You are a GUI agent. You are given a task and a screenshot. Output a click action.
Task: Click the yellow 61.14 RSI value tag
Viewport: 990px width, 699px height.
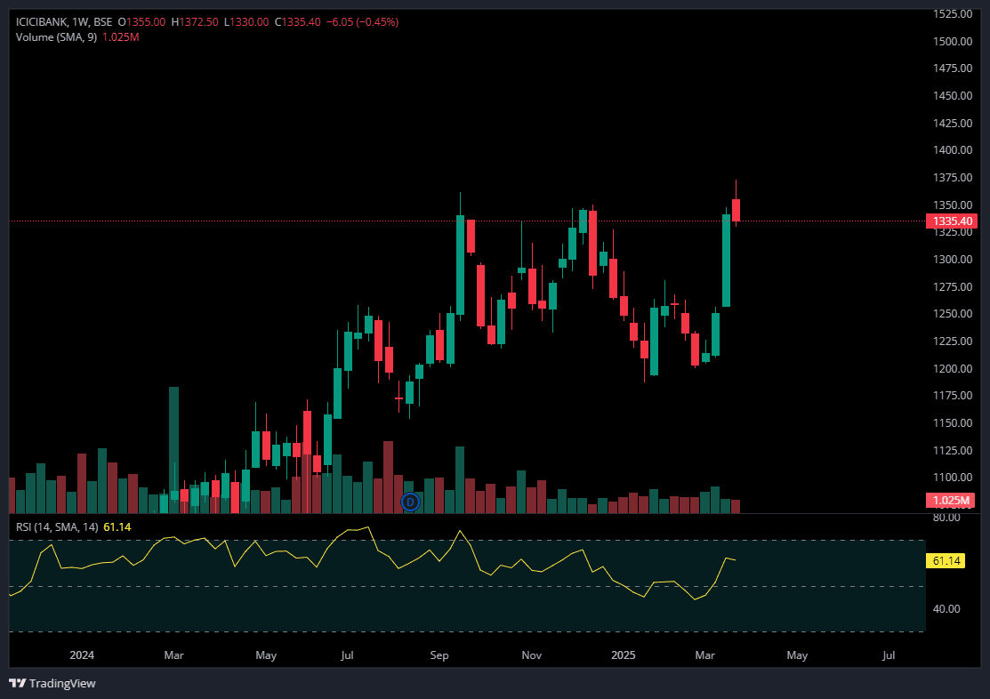946,561
